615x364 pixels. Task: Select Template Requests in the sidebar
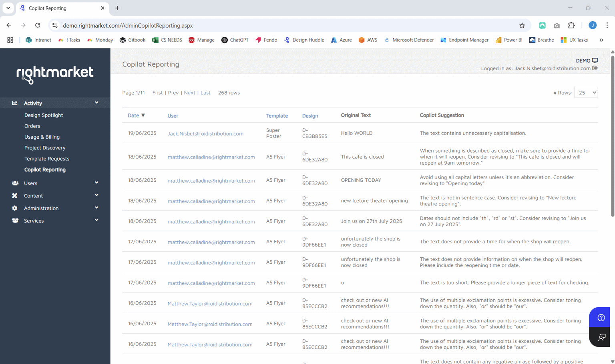pos(47,159)
